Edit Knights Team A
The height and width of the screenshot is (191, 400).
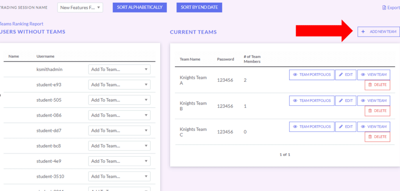click(346, 75)
